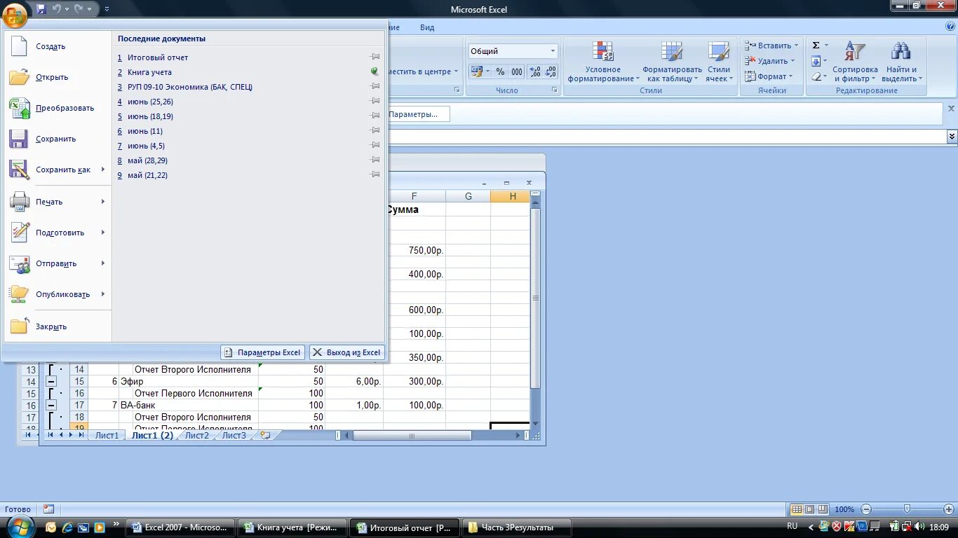Click the Закрыть folder icon
The height and width of the screenshot is (538, 958).
tap(19, 326)
